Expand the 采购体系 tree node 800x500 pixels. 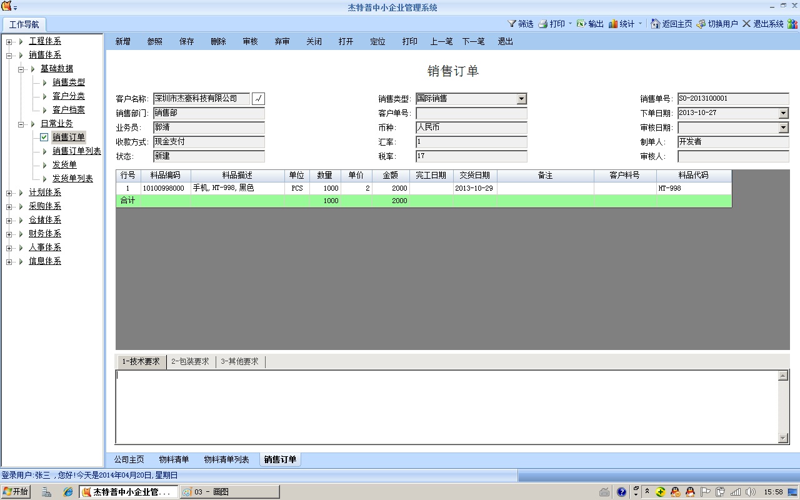9,207
